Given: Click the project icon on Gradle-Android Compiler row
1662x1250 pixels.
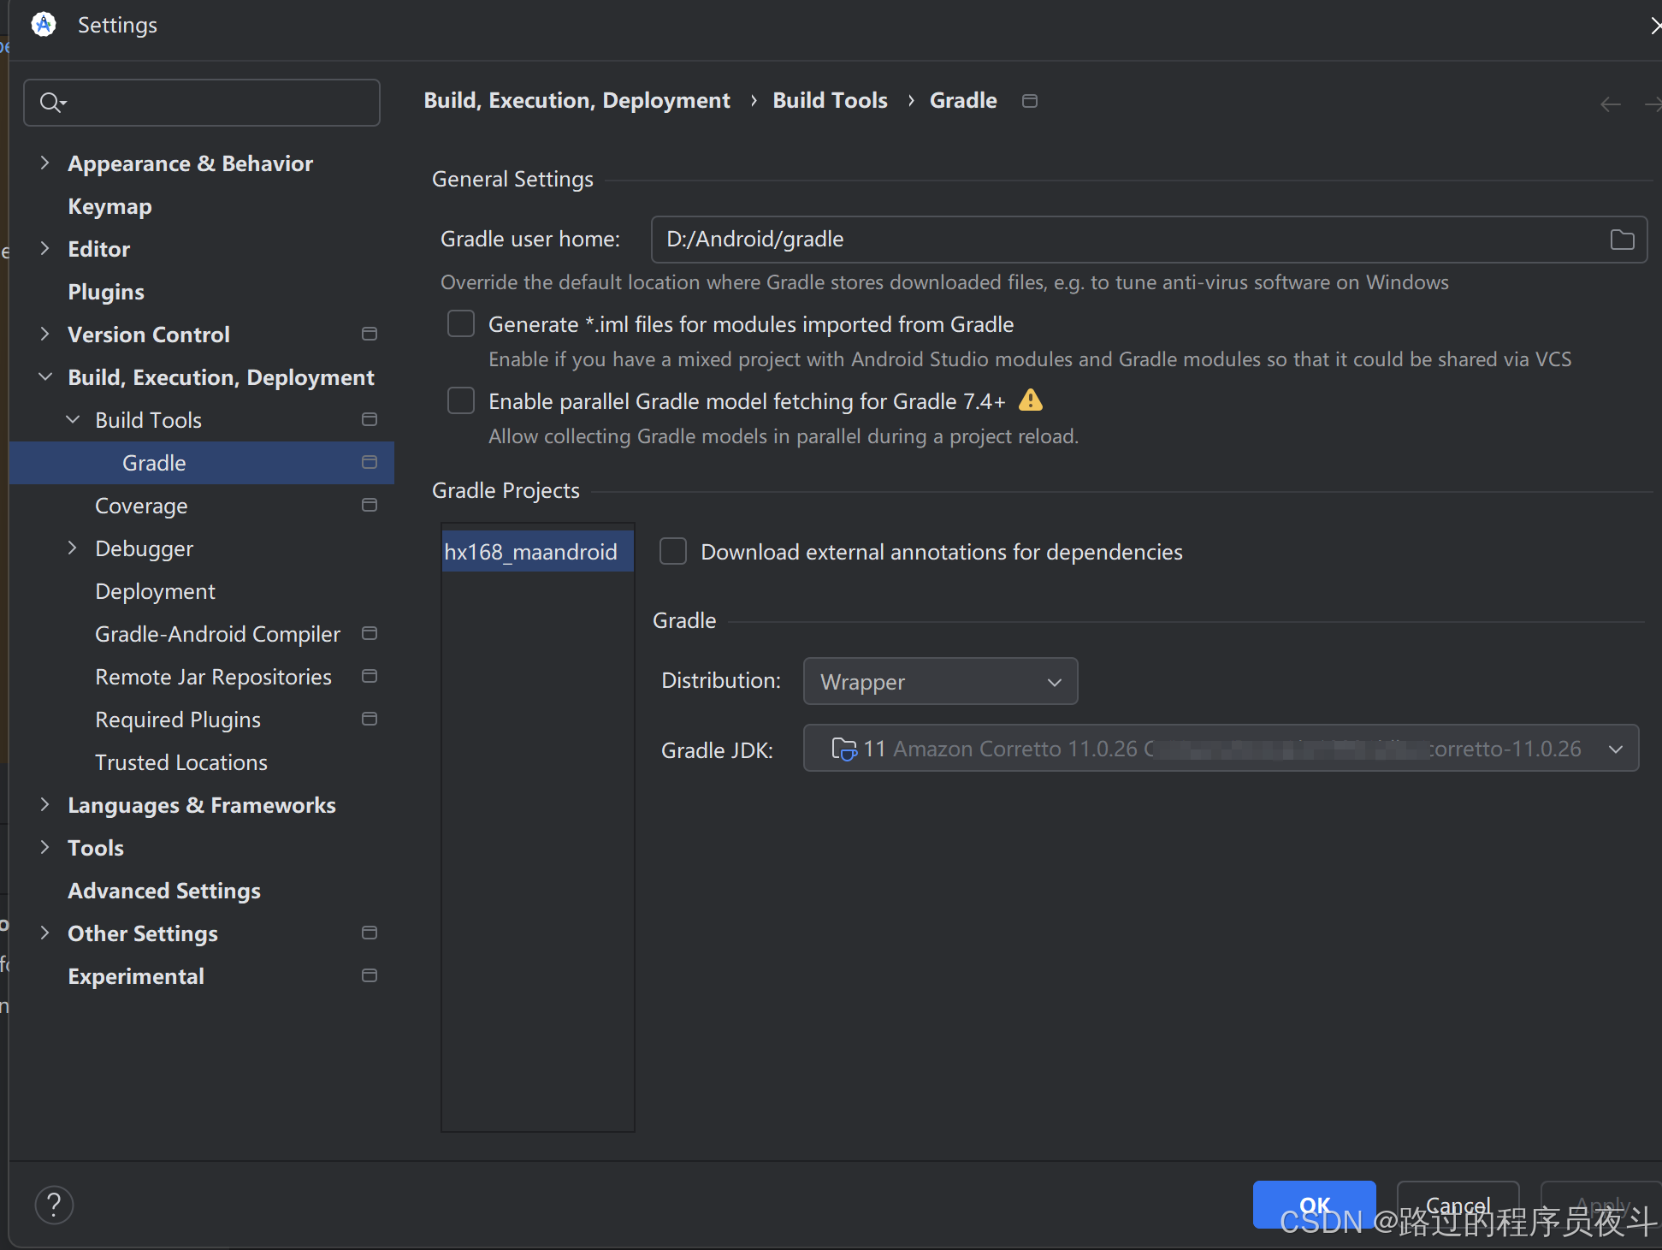Looking at the screenshot, I should pyautogui.click(x=370, y=633).
